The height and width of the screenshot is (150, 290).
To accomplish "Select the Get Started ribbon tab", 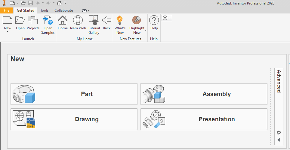I will (x=26, y=10).
